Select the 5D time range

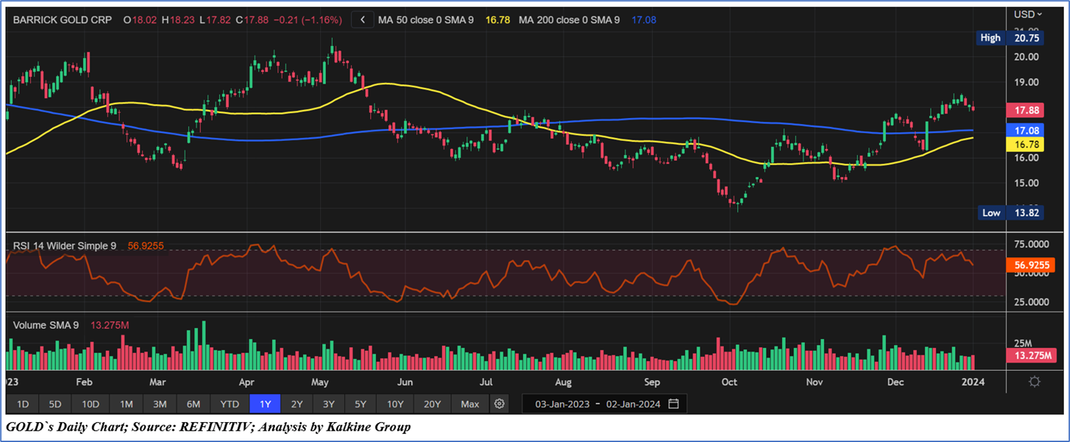[x=55, y=403]
